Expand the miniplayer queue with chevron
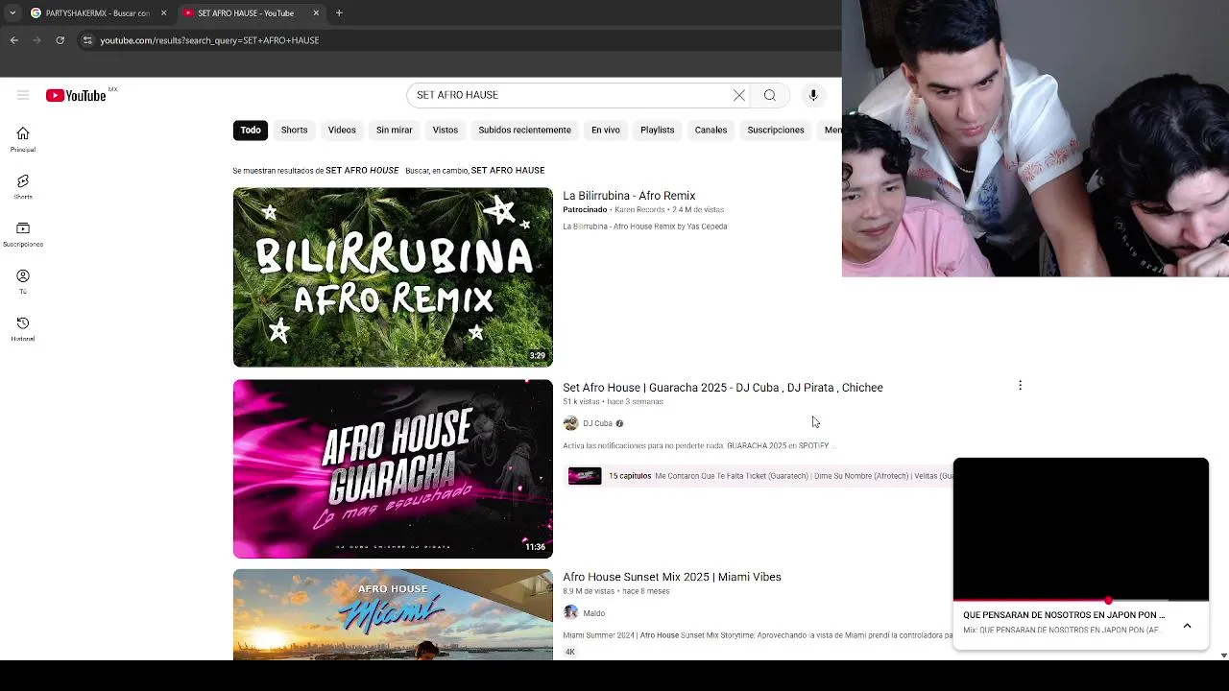The height and width of the screenshot is (691, 1229). point(1187,626)
